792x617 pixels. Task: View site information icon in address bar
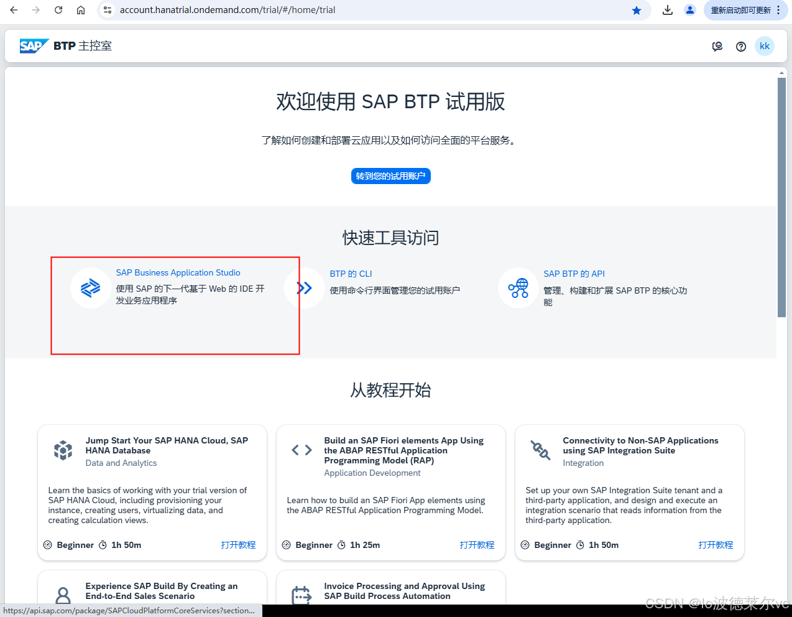click(x=108, y=10)
